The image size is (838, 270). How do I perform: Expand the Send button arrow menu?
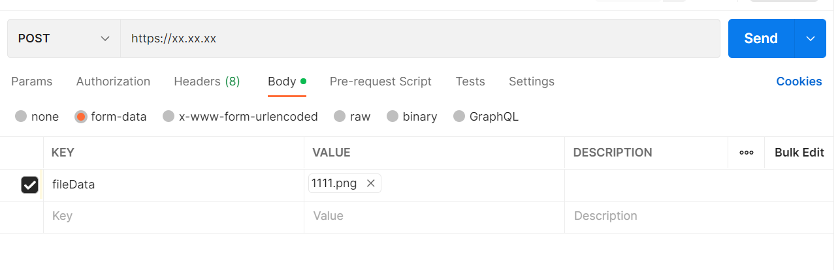(811, 38)
